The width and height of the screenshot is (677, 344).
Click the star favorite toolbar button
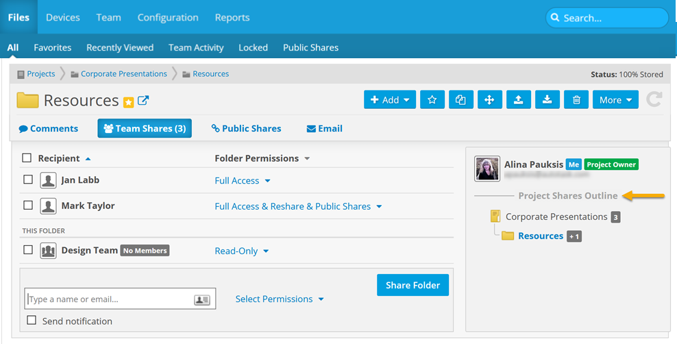point(432,100)
